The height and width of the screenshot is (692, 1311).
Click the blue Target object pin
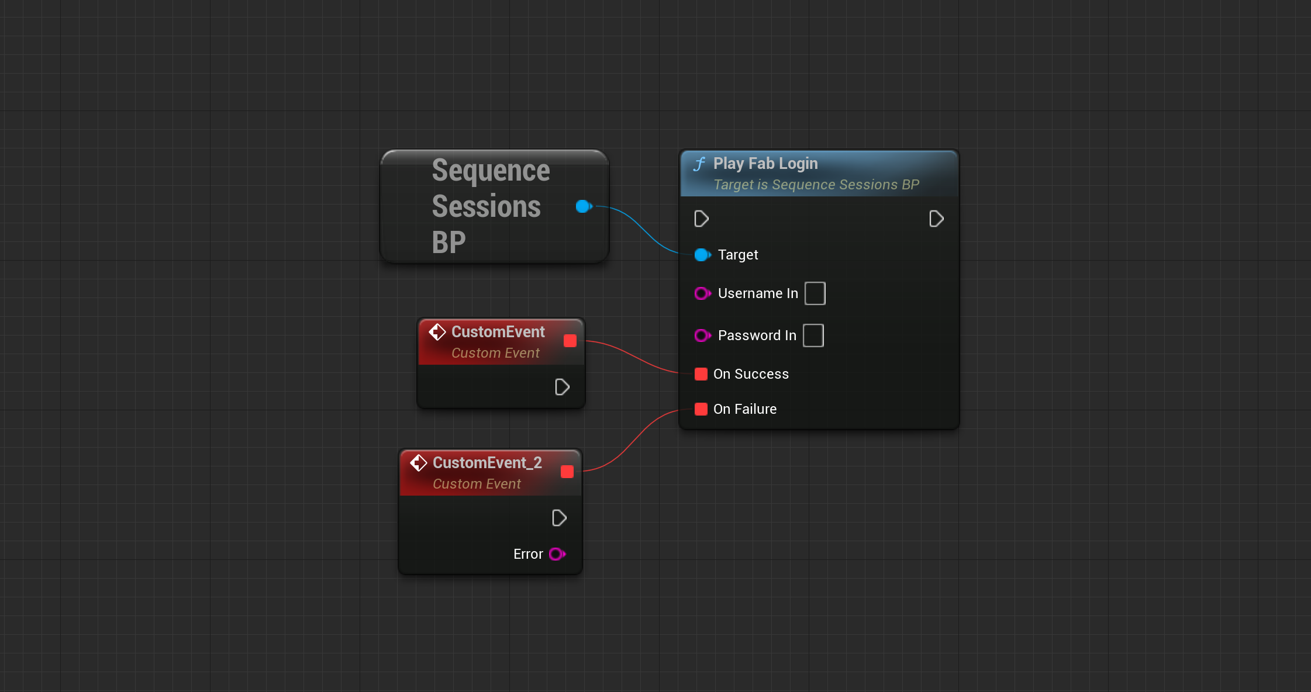[702, 255]
